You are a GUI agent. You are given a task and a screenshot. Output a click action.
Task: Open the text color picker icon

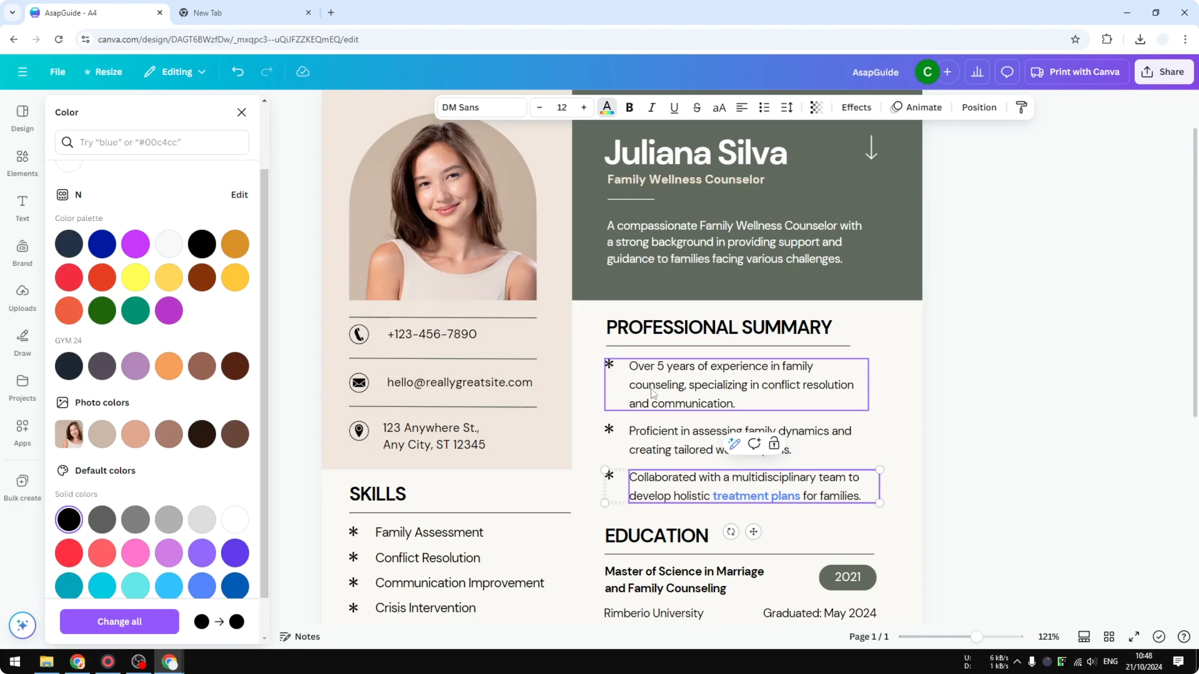click(606, 107)
